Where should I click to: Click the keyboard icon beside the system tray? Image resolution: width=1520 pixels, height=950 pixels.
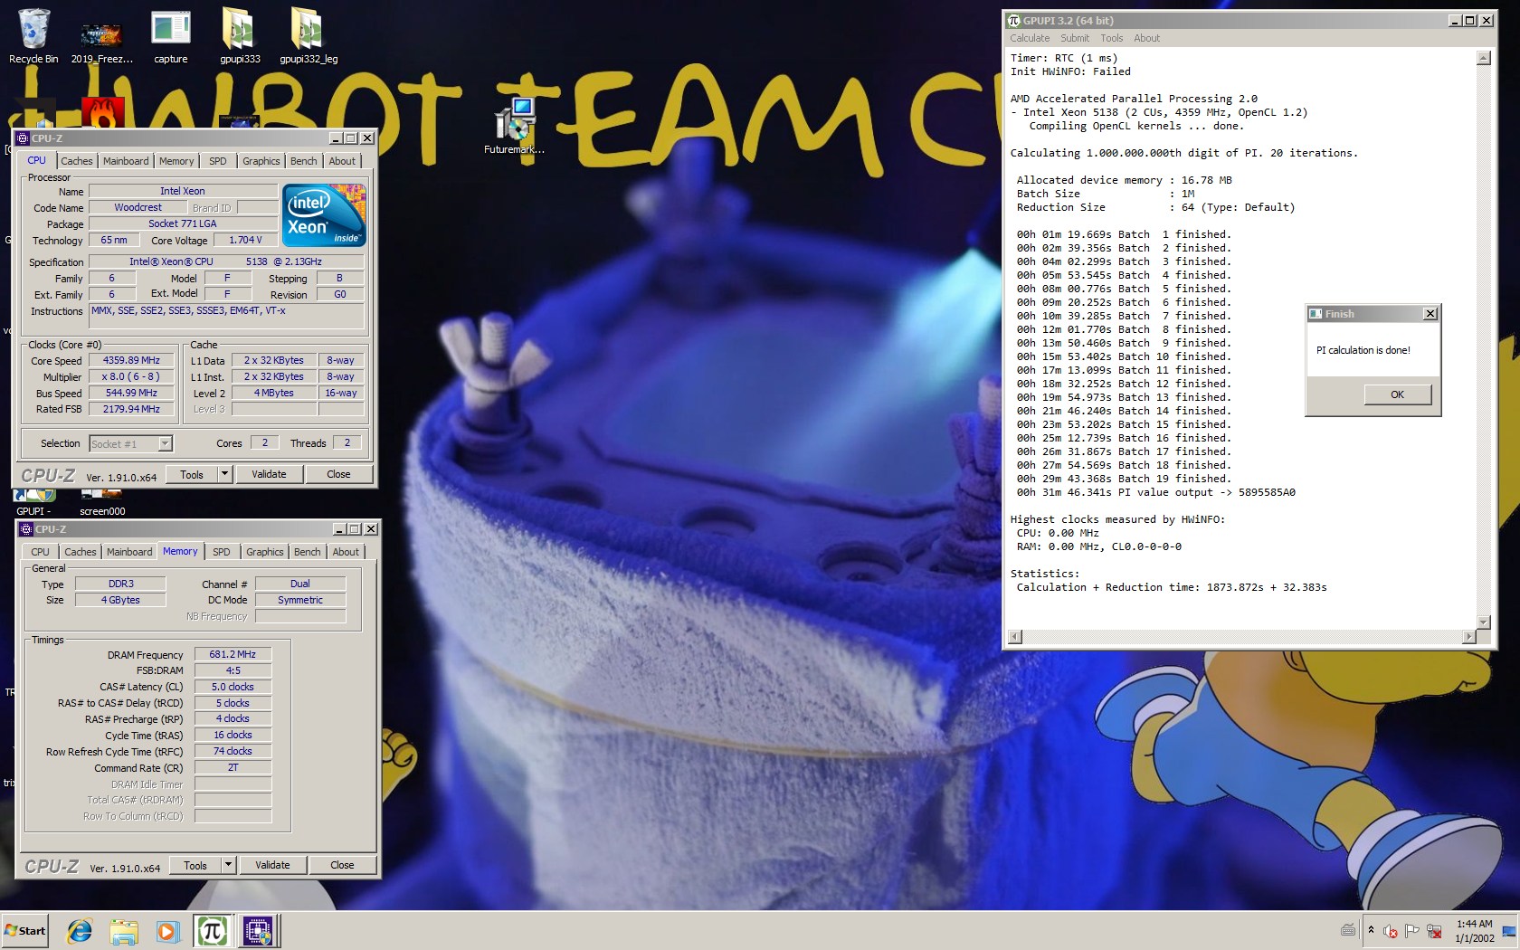pyautogui.click(x=1348, y=930)
